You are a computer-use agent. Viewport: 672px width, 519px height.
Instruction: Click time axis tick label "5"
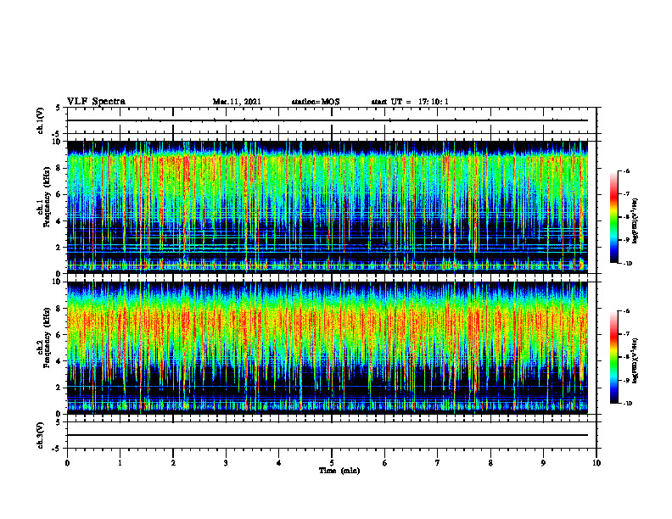[x=332, y=463]
